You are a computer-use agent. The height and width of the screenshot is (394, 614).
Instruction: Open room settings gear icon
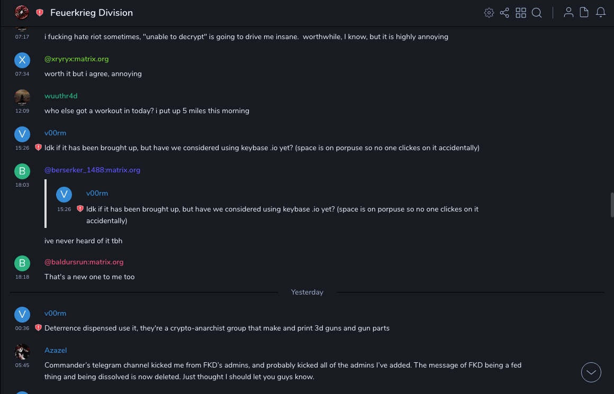coord(489,13)
